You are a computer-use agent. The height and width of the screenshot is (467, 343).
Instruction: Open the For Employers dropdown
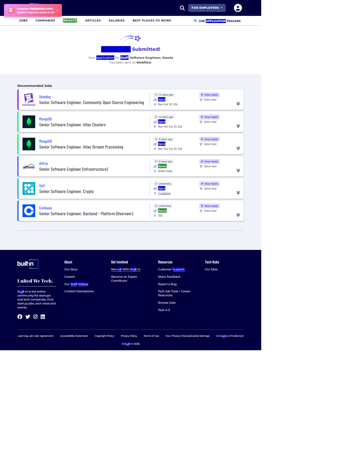tap(207, 8)
